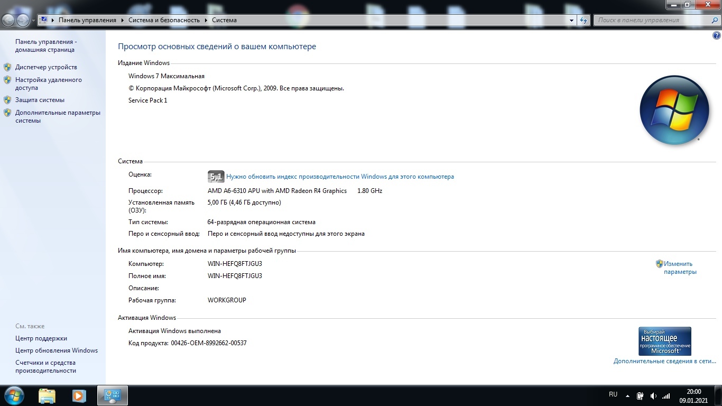Image resolution: width=722 pixels, height=406 pixels.
Task: Open the blue Help question mark icon
Action: click(717, 36)
